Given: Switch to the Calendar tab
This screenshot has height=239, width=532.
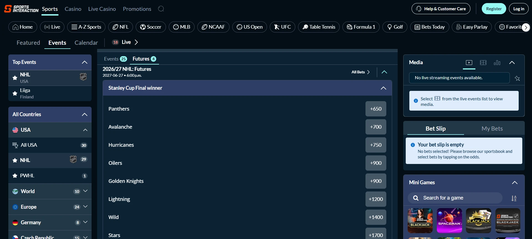Looking at the screenshot, I should click(86, 43).
